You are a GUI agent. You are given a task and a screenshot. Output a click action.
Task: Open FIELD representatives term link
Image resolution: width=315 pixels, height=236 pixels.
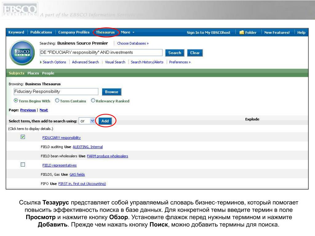[x=59, y=165]
